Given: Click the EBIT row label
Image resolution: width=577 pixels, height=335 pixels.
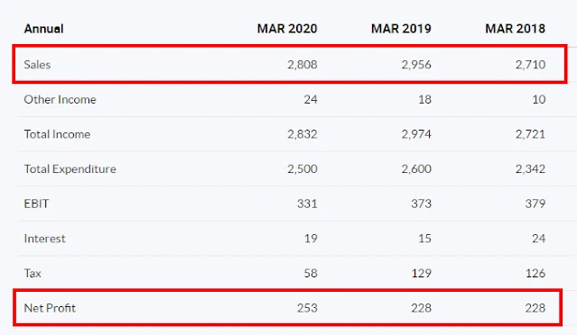Looking at the screenshot, I should (36, 204).
